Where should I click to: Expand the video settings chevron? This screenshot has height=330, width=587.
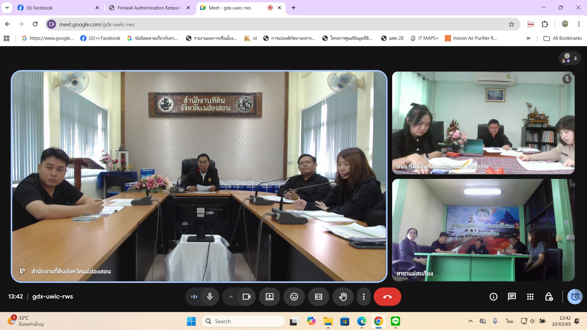tap(231, 297)
